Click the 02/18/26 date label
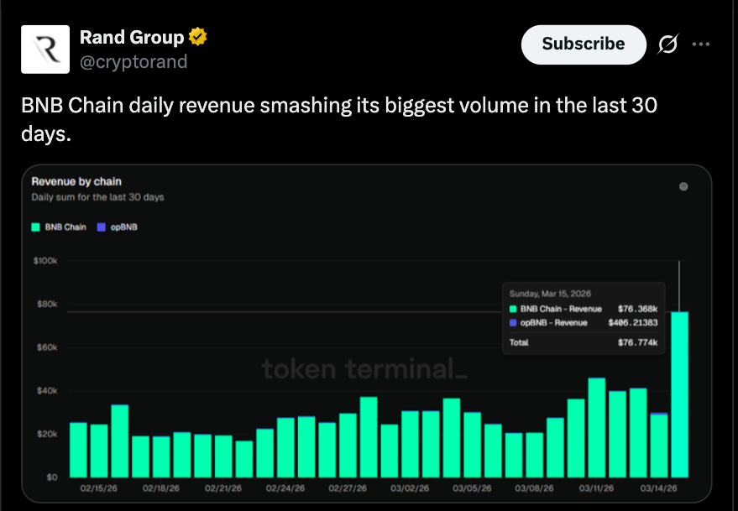The width and height of the screenshot is (738, 511). (x=161, y=488)
